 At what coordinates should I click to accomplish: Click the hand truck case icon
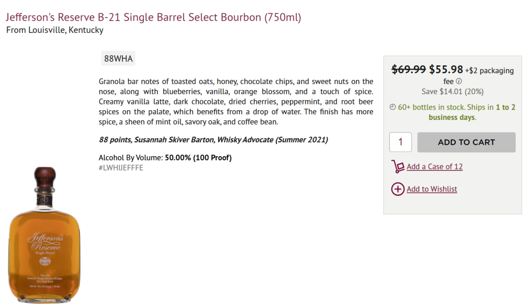coord(398,166)
